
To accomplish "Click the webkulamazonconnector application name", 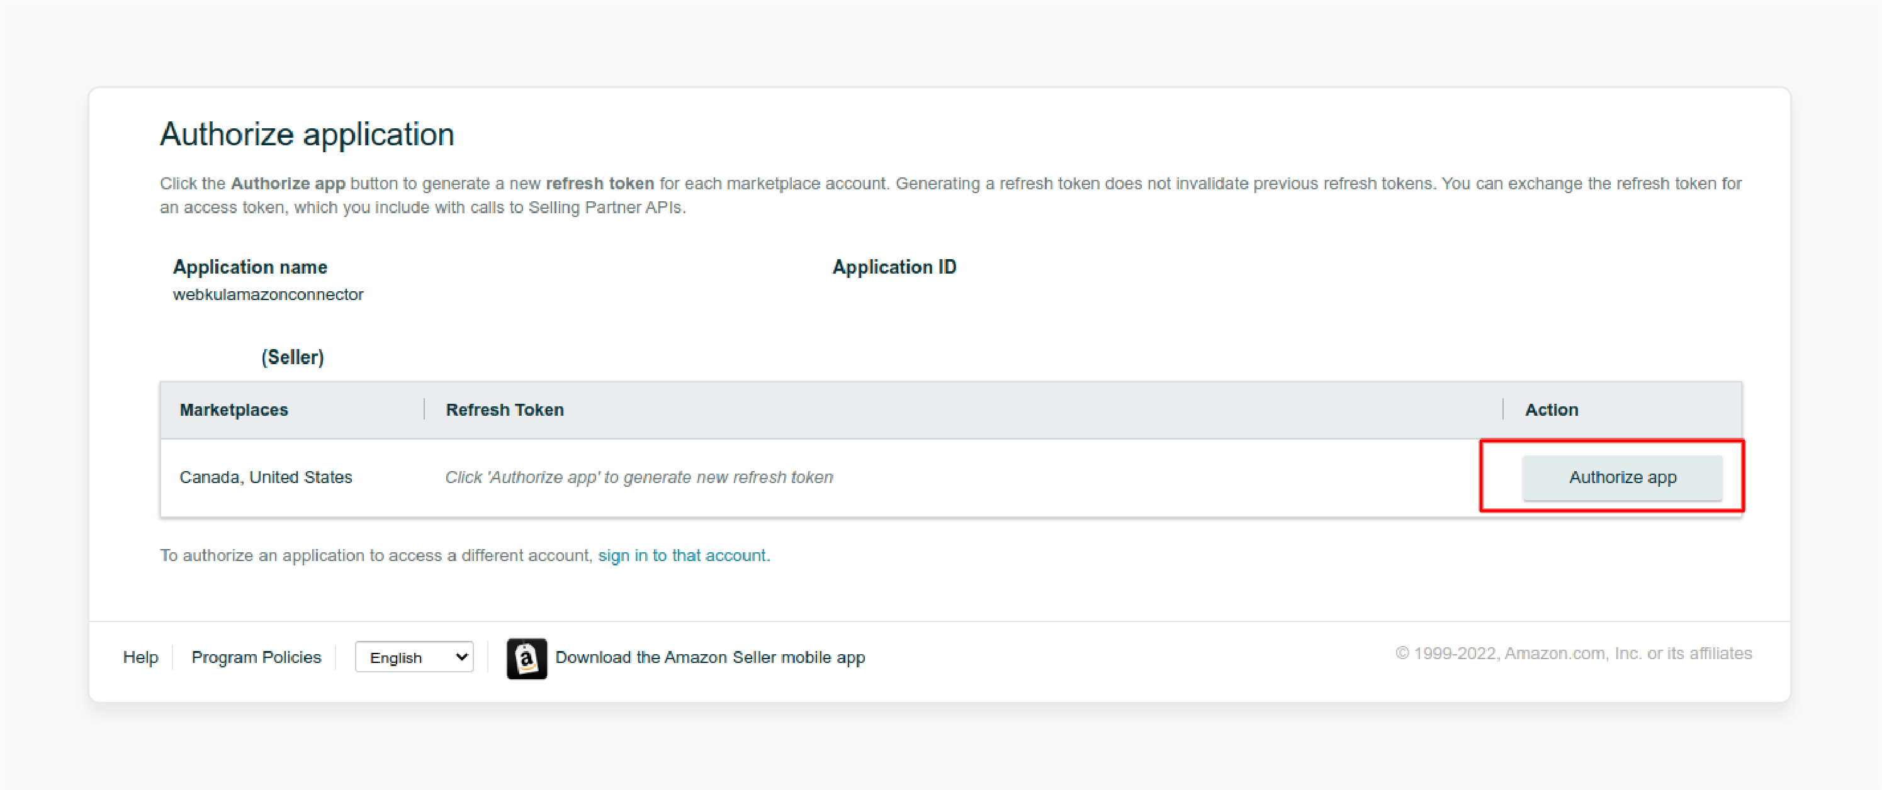I will 268,294.
